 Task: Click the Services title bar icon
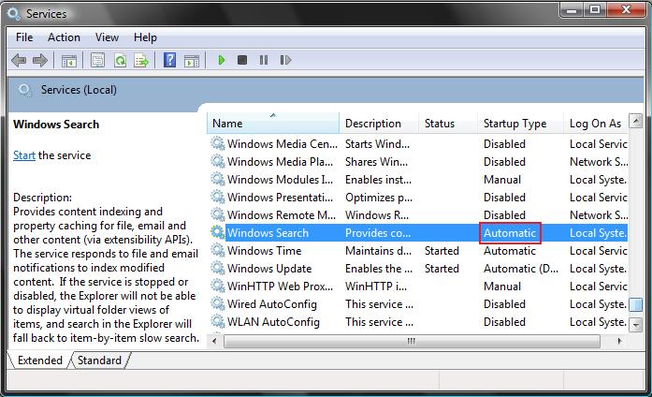14,14
